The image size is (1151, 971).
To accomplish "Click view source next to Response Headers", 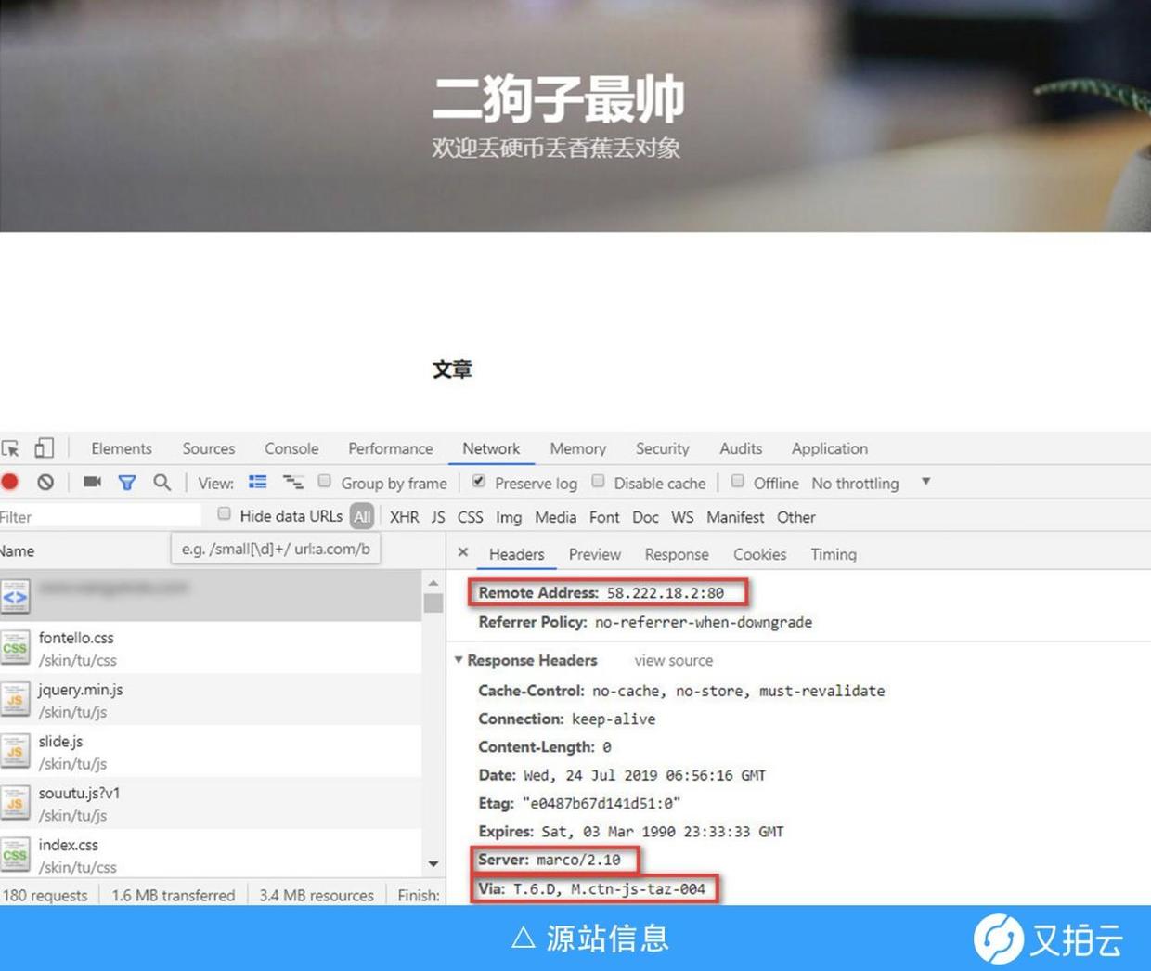I will tap(673, 660).
